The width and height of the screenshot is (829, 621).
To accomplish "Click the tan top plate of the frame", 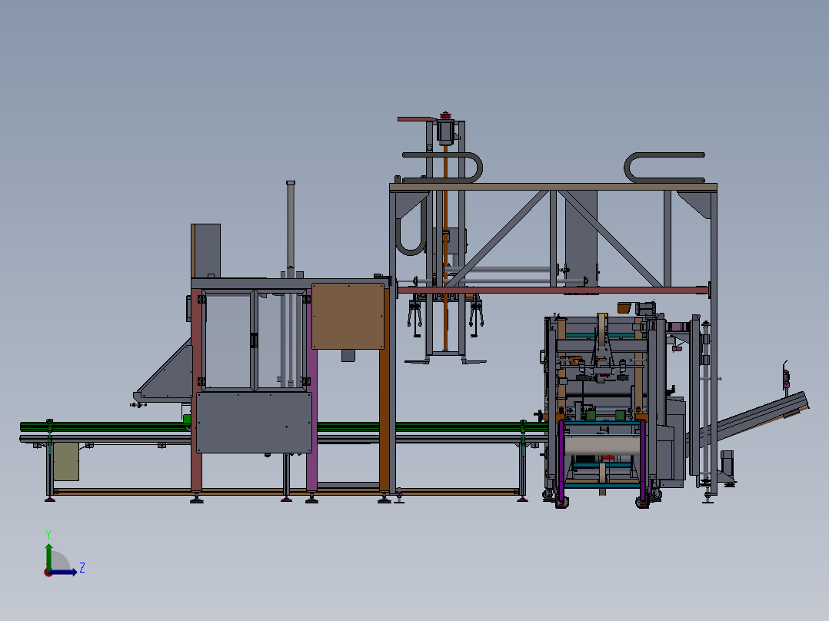I will coord(553,187).
